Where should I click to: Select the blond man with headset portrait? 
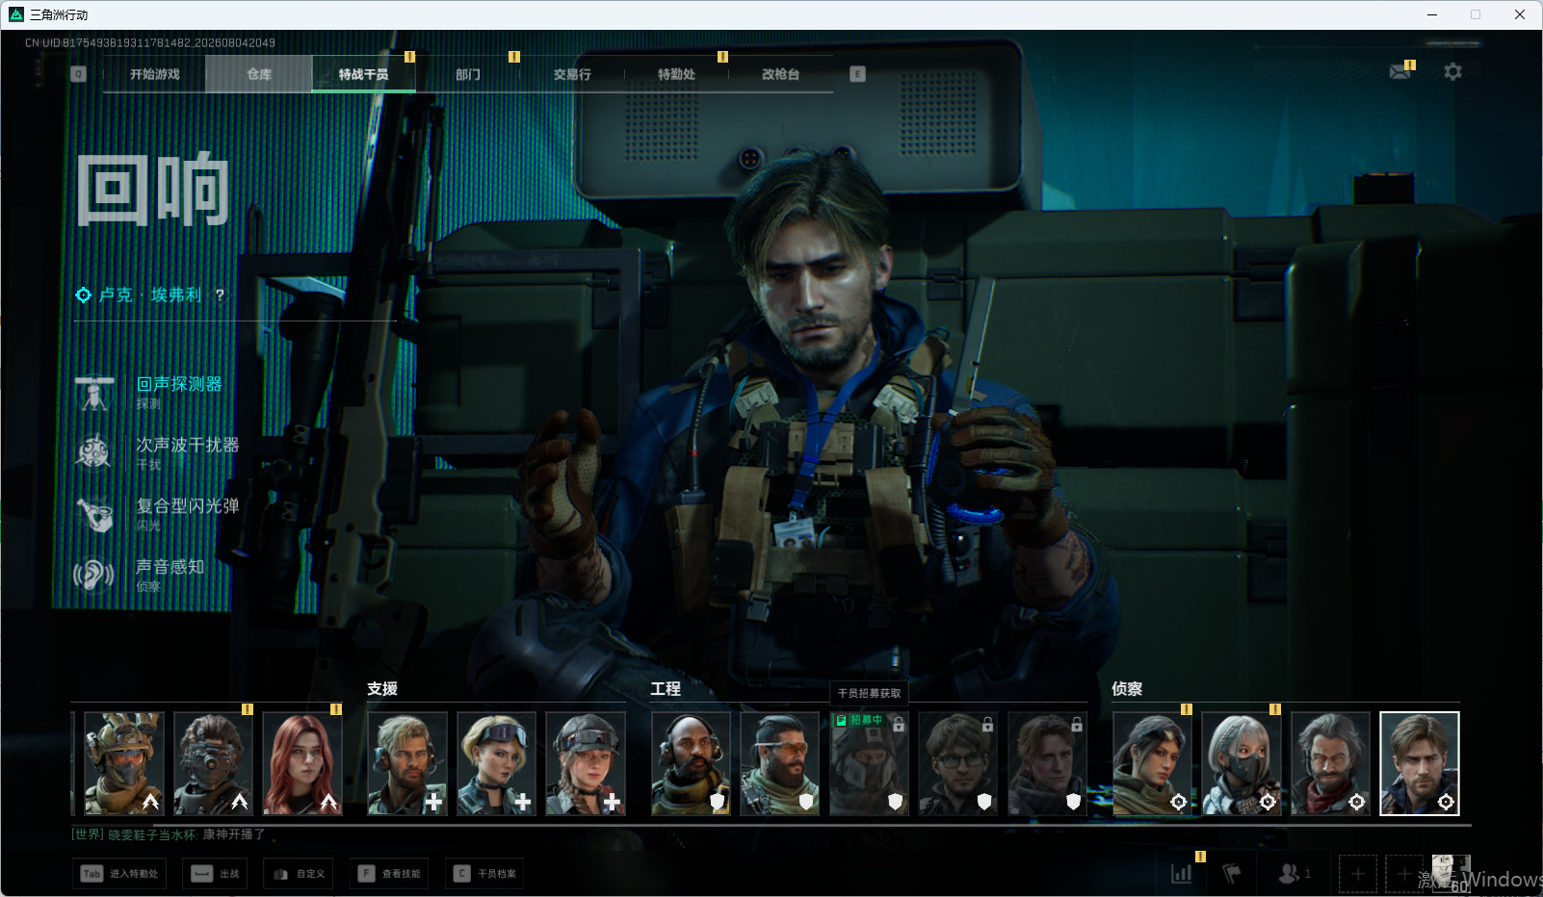pyautogui.click(x=407, y=764)
